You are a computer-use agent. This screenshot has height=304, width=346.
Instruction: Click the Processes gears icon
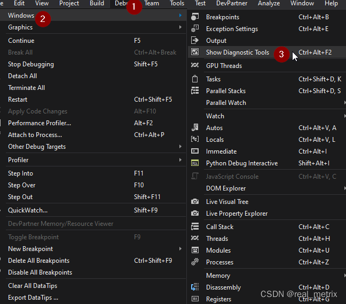[195, 262]
